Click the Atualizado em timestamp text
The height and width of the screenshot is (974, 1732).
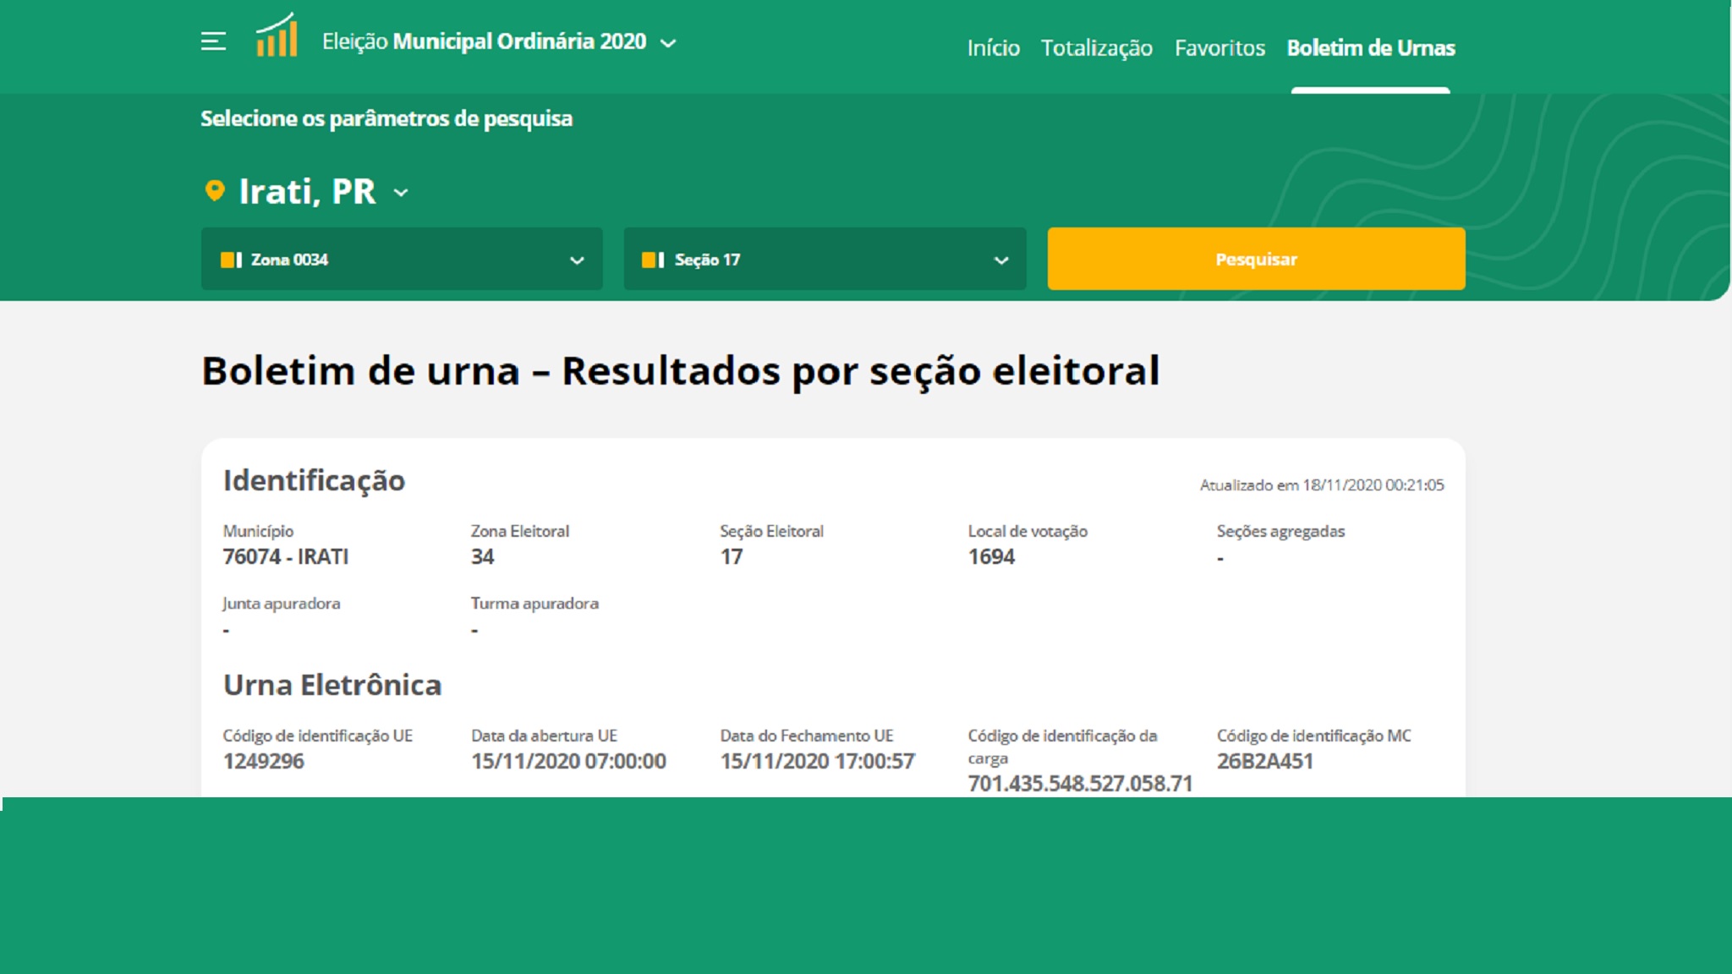pyautogui.click(x=1321, y=485)
